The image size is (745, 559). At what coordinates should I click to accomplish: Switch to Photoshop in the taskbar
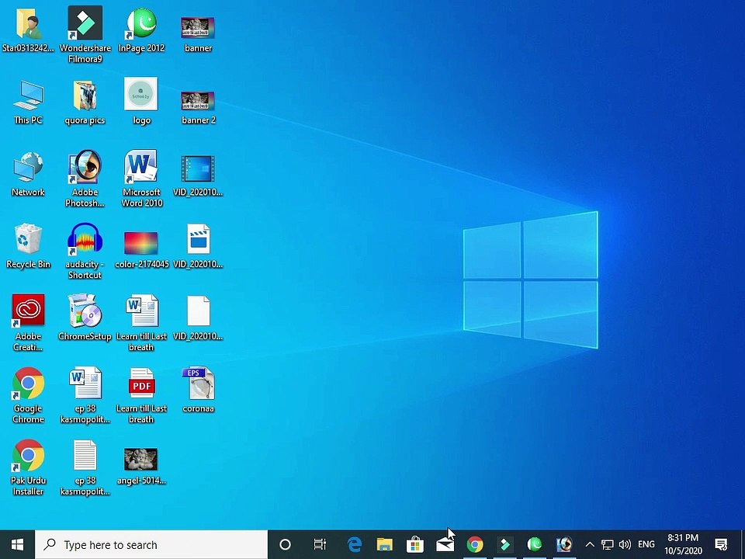point(564,545)
